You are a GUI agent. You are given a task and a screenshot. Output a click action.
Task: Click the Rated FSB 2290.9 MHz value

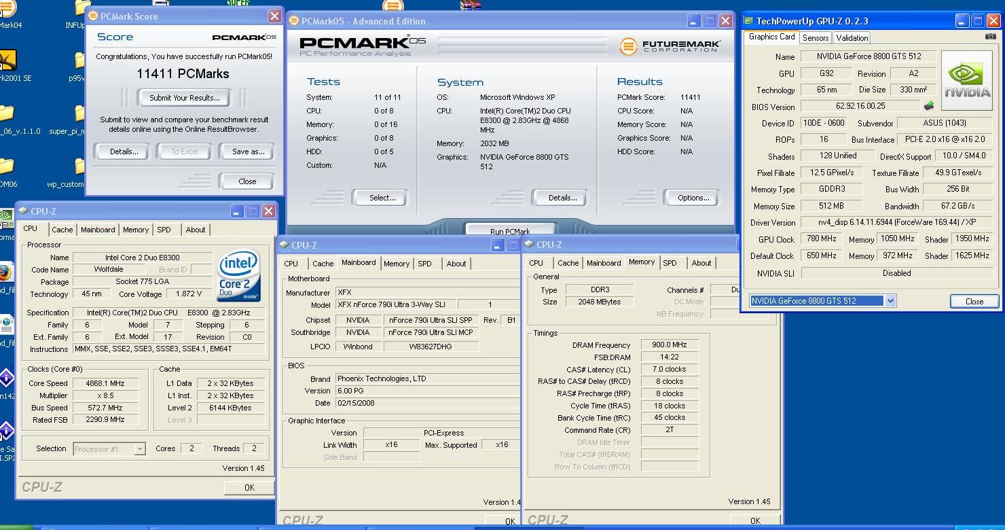point(105,420)
